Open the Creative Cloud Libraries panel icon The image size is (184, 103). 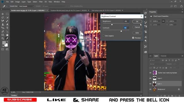(146, 52)
